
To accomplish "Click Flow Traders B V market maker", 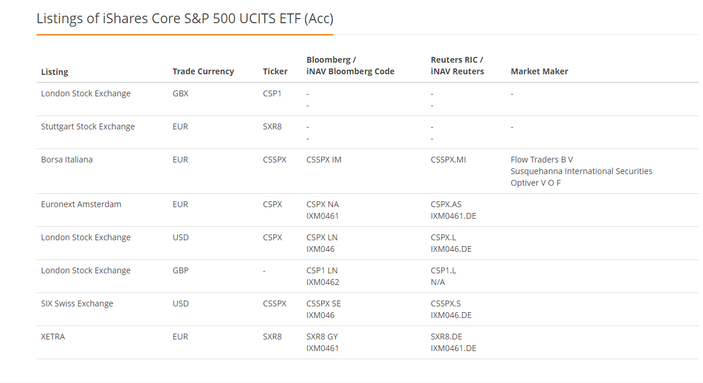I will 541,160.
